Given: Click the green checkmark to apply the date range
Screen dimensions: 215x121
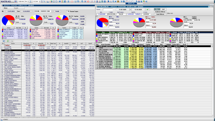Looking at the screenshot, I should [x=147, y=9].
